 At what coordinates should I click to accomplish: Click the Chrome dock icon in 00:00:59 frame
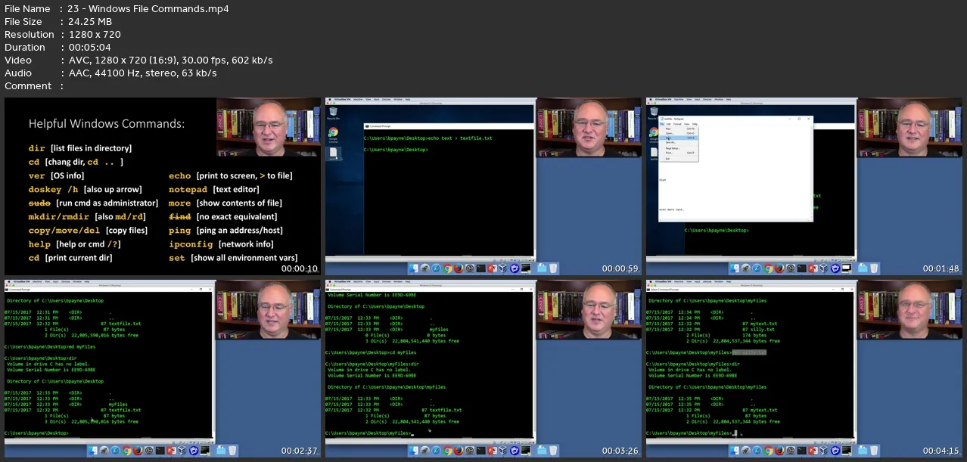[x=447, y=268]
